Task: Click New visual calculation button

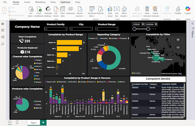Action: (x=137, y=12)
